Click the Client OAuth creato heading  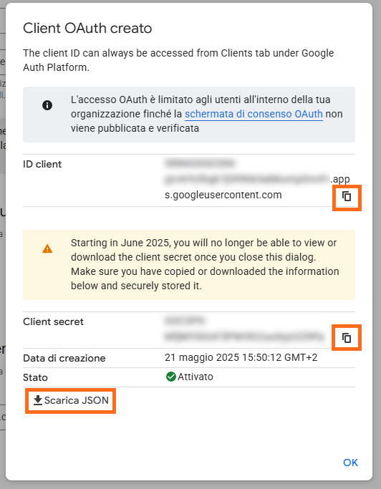87,29
